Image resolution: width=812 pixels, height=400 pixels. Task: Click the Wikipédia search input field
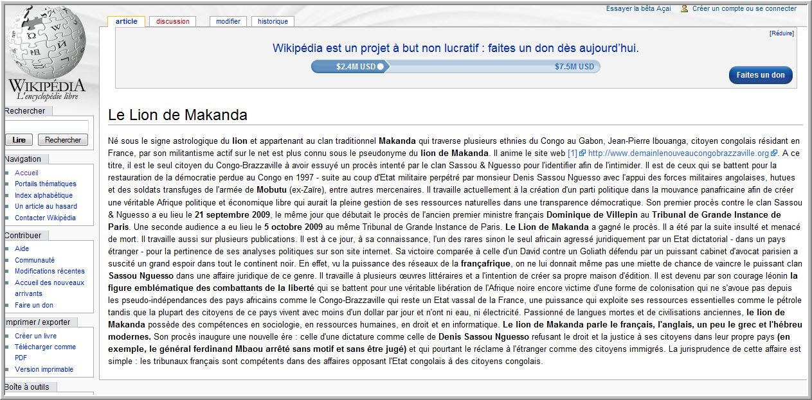pyautogui.click(x=46, y=126)
